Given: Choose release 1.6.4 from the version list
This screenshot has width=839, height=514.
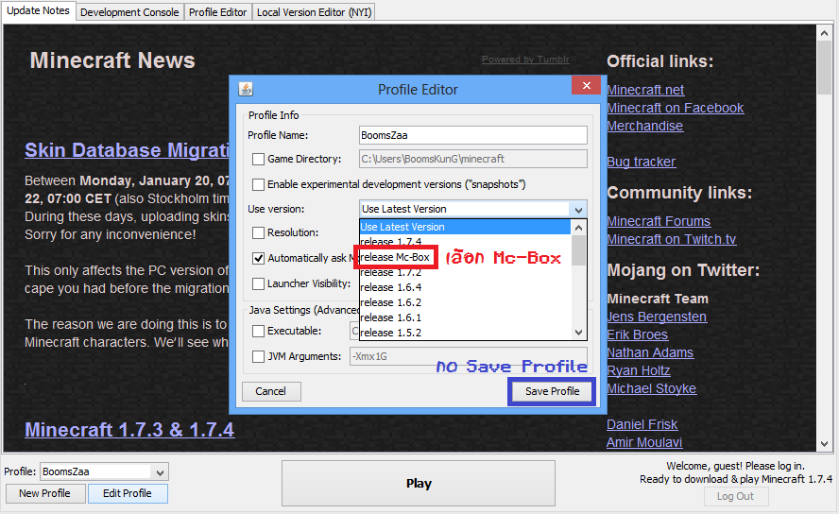Looking at the screenshot, I should click(x=465, y=287).
